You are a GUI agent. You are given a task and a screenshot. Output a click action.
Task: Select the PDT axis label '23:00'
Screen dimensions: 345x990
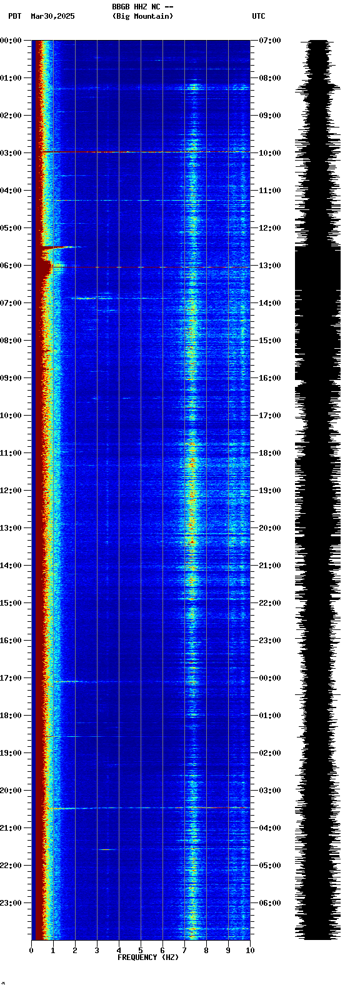pyautogui.click(x=11, y=903)
